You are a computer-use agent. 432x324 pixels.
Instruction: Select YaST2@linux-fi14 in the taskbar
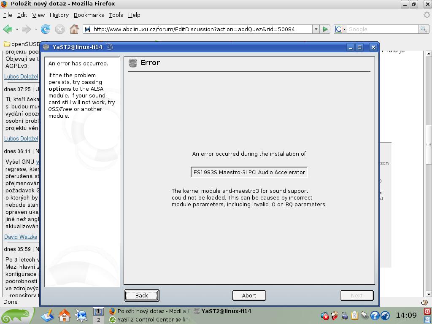point(223,311)
